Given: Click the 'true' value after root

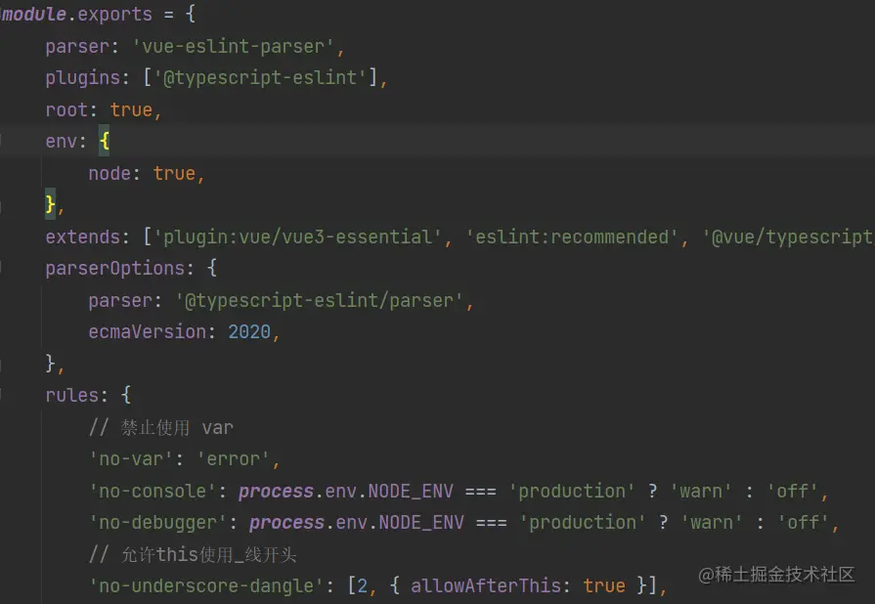Looking at the screenshot, I should pyautogui.click(x=131, y=109).
